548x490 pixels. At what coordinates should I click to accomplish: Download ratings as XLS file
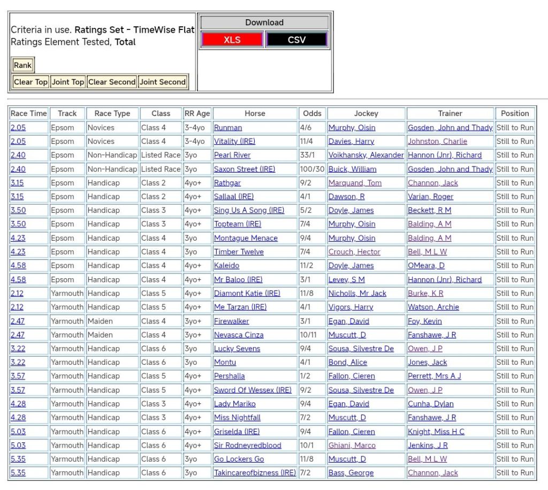(232, 40)
